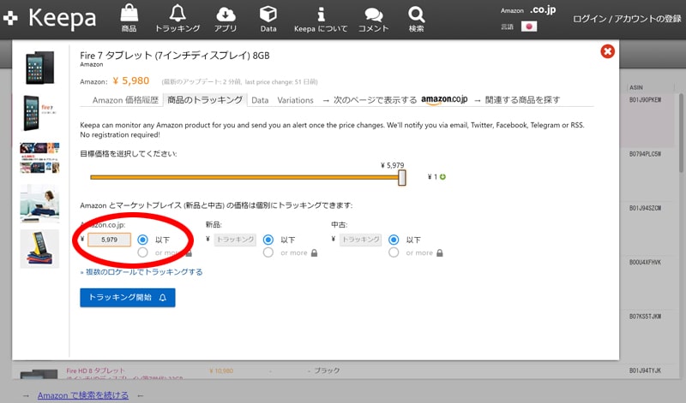Close the product dialog with red X
686x403 pixels.
point(607,51)
